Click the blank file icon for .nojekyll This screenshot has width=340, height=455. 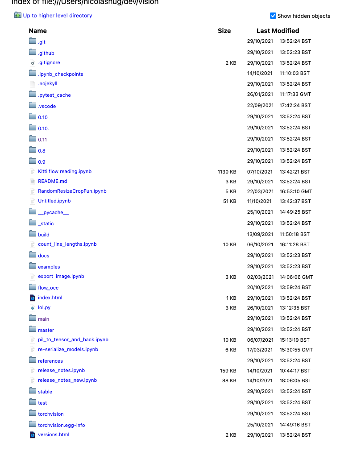33,84
